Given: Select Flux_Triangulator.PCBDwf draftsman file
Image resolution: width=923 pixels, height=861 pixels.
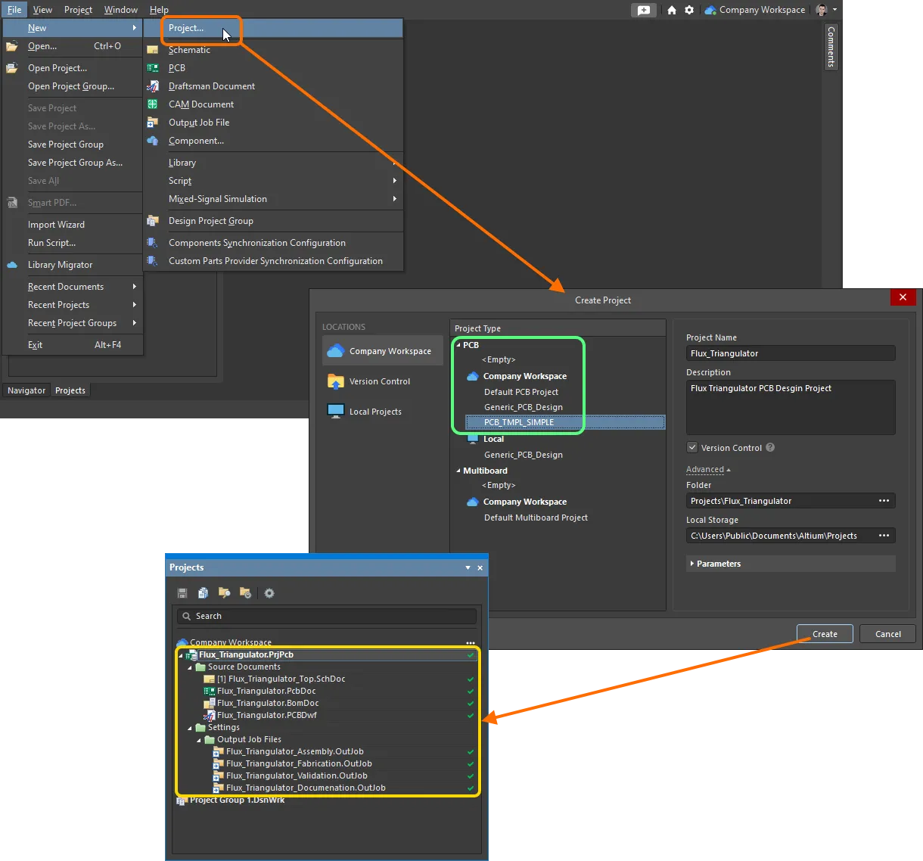Looking at the screenshot, I should (x=267, y=715).
